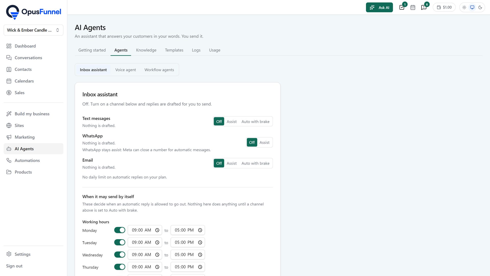Open the $1.00 wallet balance
This screenshot has height=276, width=490.
[x=444, y=7]
